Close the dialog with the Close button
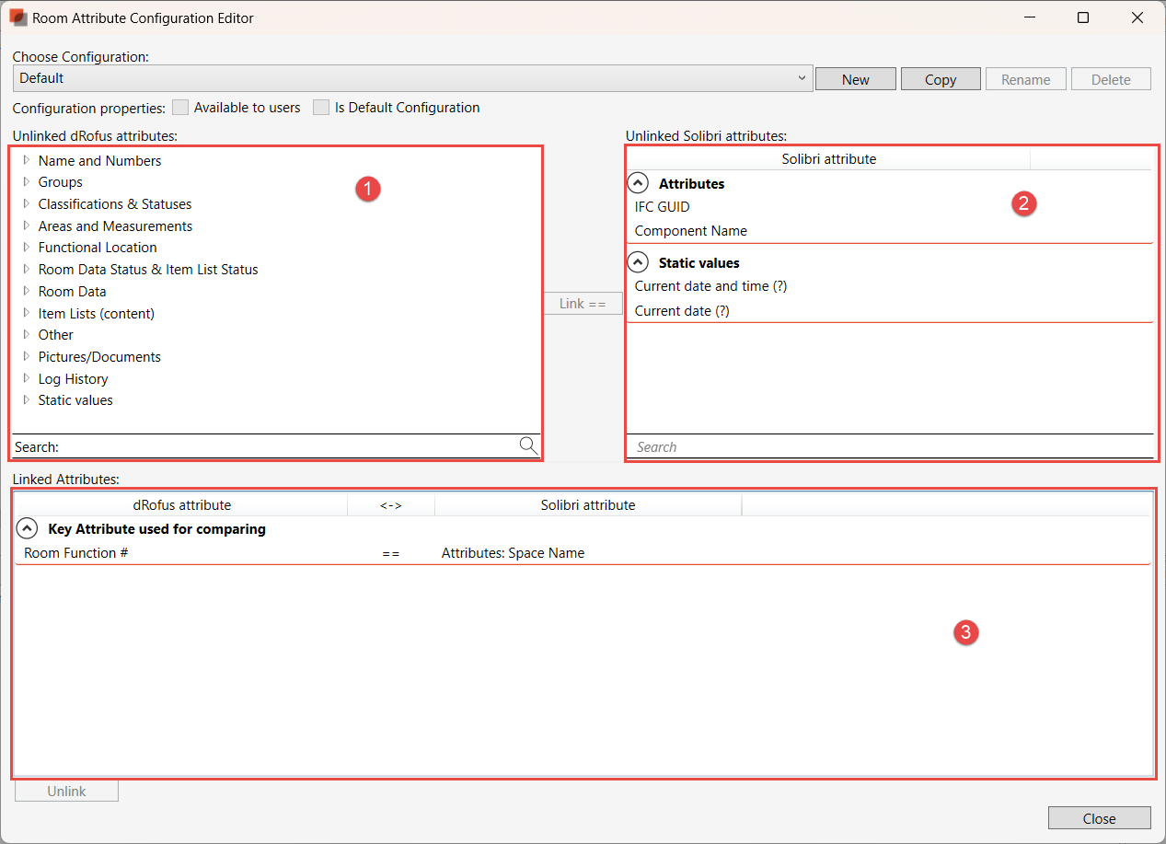 point(1099,818)
